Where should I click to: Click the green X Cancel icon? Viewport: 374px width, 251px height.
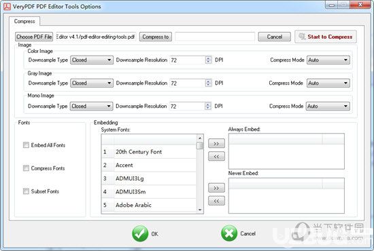(229, 233)
